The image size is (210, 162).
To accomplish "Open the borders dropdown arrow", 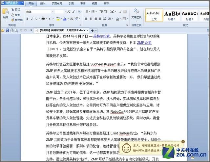I will click(x=127, y=19).
